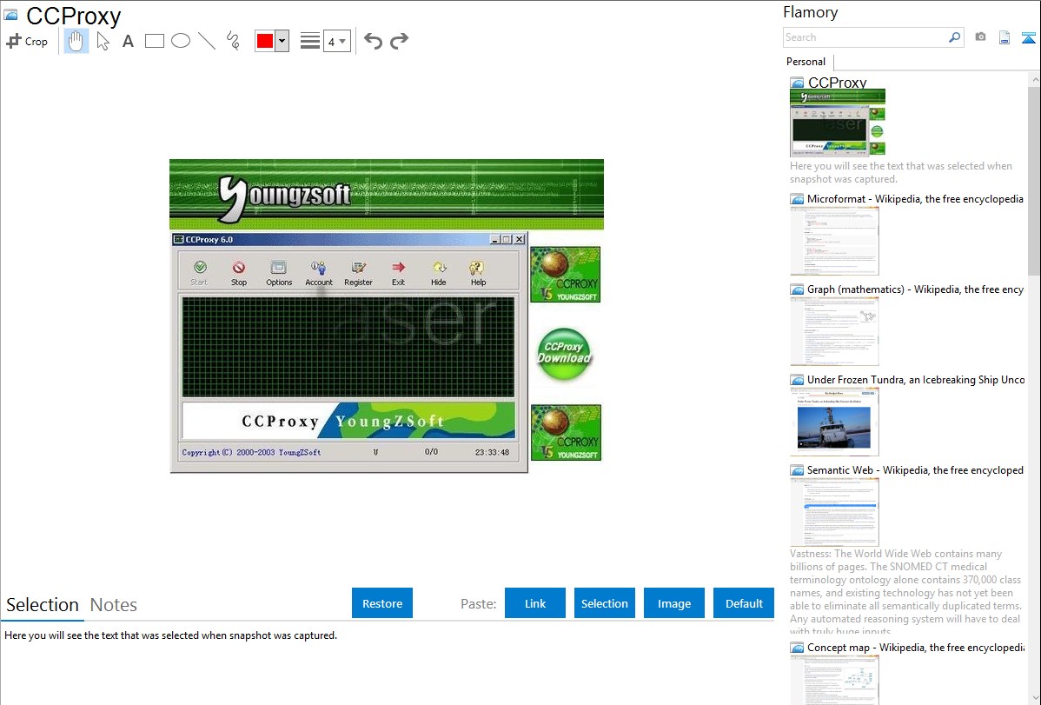Click the Paste Link button
Image resolution: width=1041 pixels, height=705 pixels.
click(x=535, y=603)
